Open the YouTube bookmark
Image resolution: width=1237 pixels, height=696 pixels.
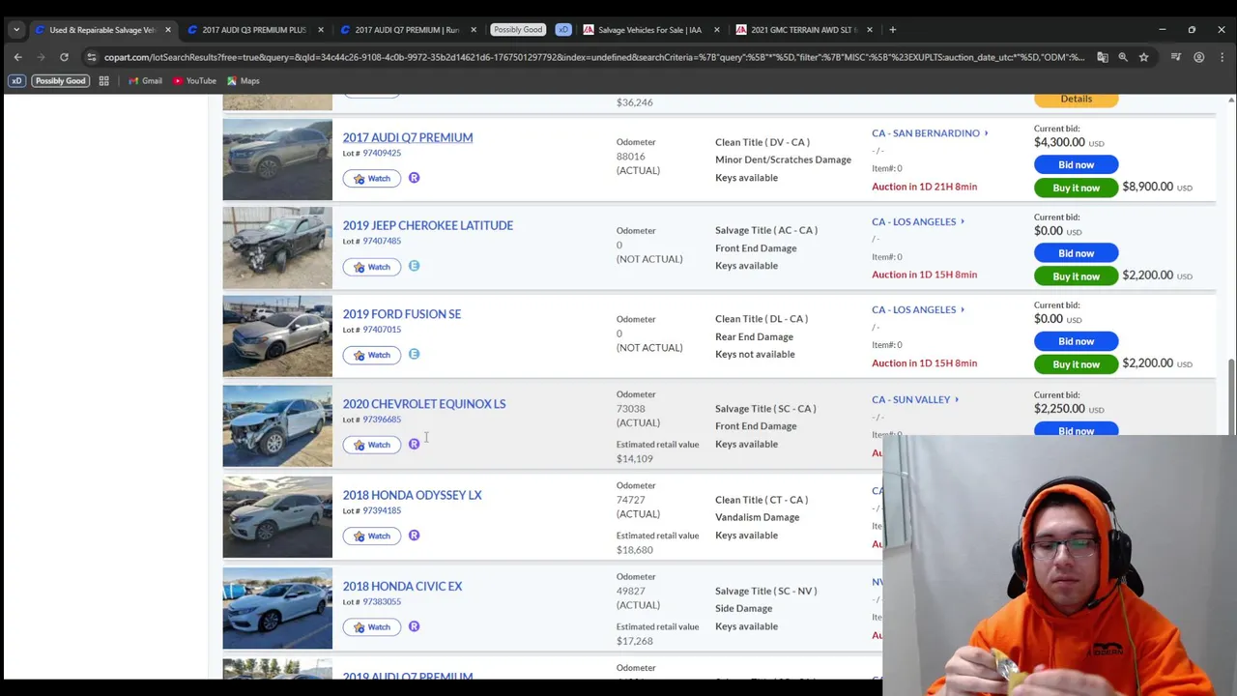pos(194,81)
